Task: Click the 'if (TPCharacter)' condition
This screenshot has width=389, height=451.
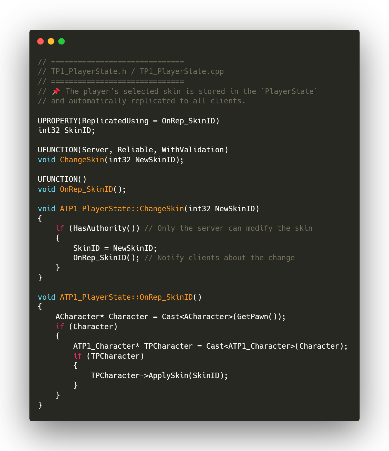Action: coord(109,356)
